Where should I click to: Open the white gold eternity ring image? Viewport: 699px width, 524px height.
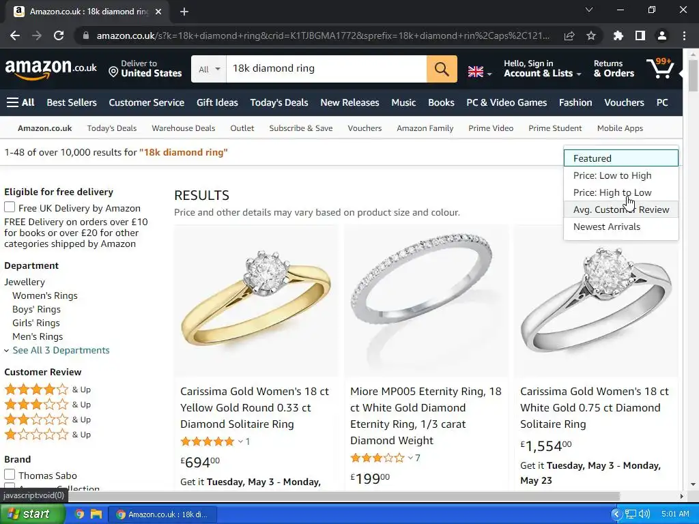[x=426, y=301]
